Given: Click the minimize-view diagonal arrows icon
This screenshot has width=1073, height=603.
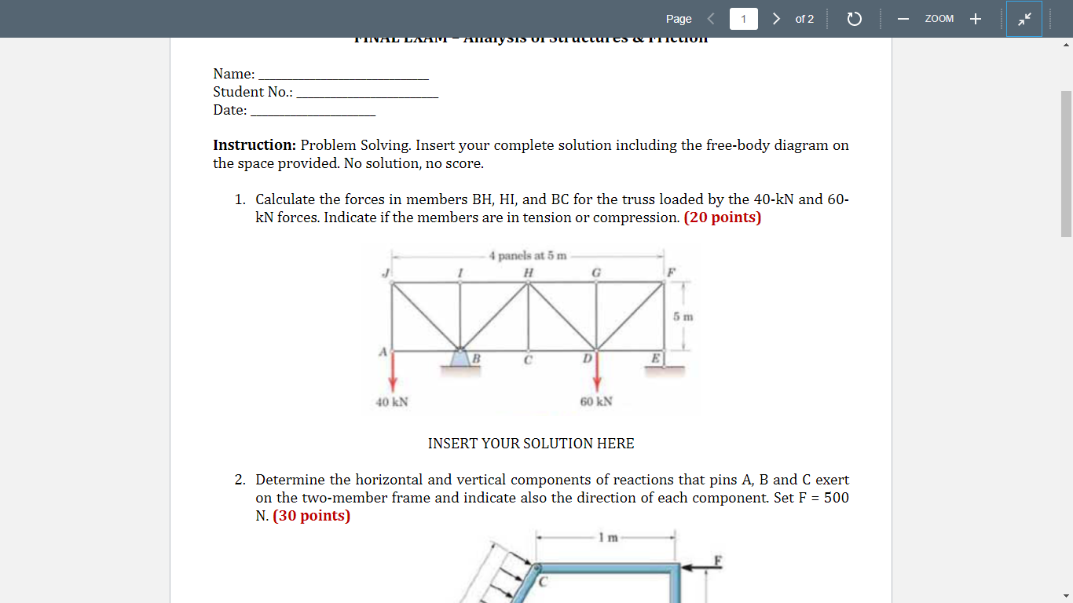Looking at the screenshot, I should 1025,18.
